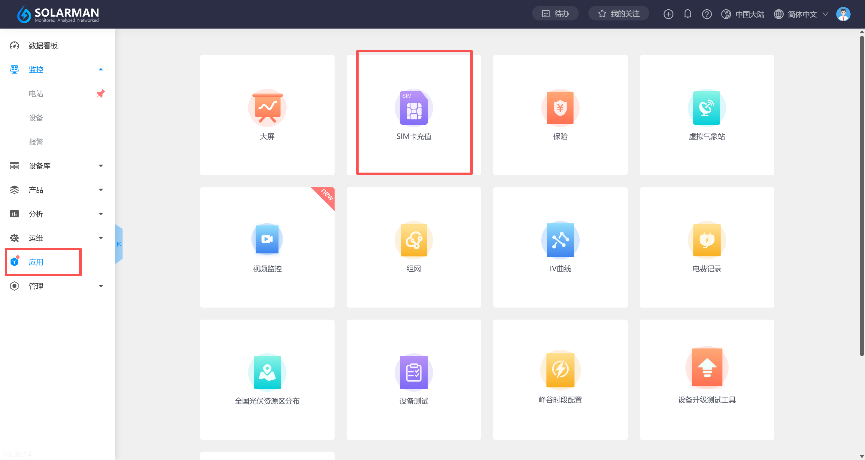Open the 大屏 big screen app

pyautogui.click(x=267, y=108)
